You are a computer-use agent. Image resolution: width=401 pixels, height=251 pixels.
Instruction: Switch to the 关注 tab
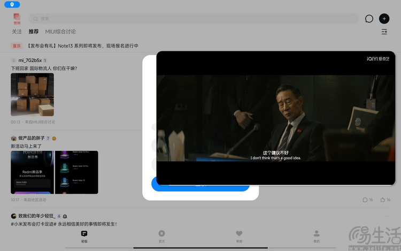(17, 32)
